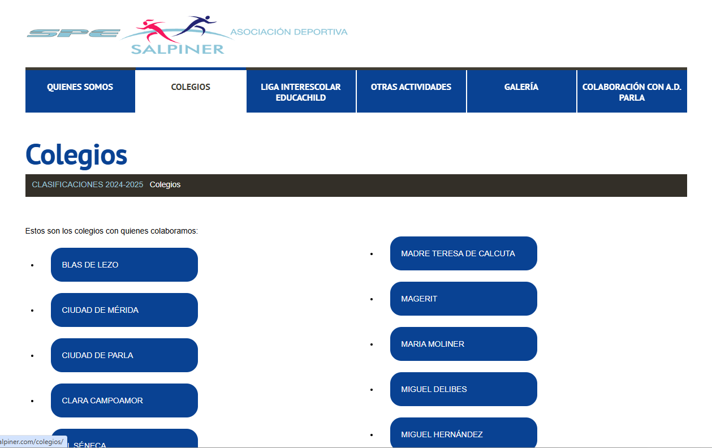Open the Blas de Lezo school

[x=124, y=265]
